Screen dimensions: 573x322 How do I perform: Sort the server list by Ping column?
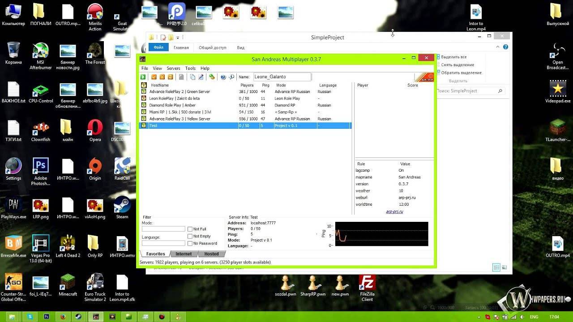266,85
